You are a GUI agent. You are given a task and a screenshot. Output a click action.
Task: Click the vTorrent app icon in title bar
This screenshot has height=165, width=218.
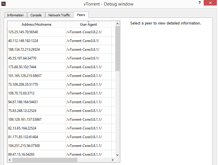(x=4, y=4)
